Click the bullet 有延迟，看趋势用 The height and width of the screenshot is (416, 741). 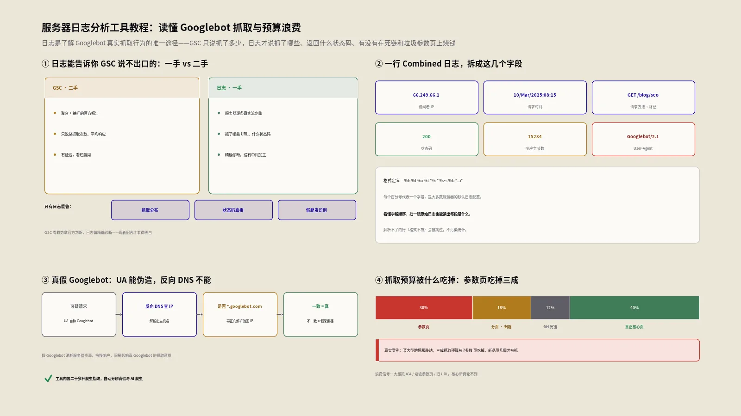(76, 155)
